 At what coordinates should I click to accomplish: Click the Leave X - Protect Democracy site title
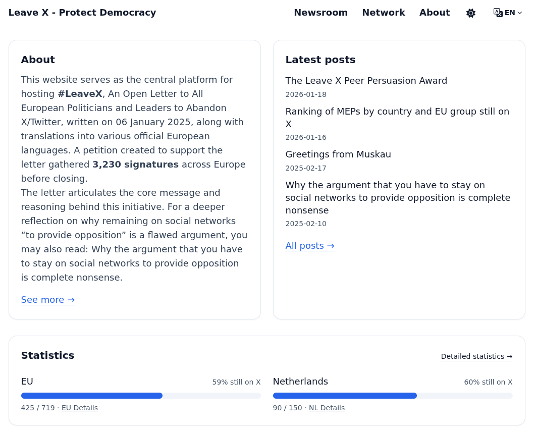82,13
